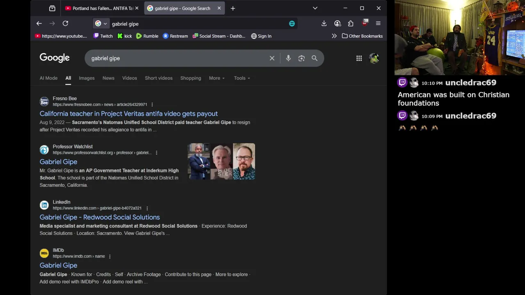Open the Google apps grid
The height and width of the screenshot is (295, 525).
click(359, 58)
